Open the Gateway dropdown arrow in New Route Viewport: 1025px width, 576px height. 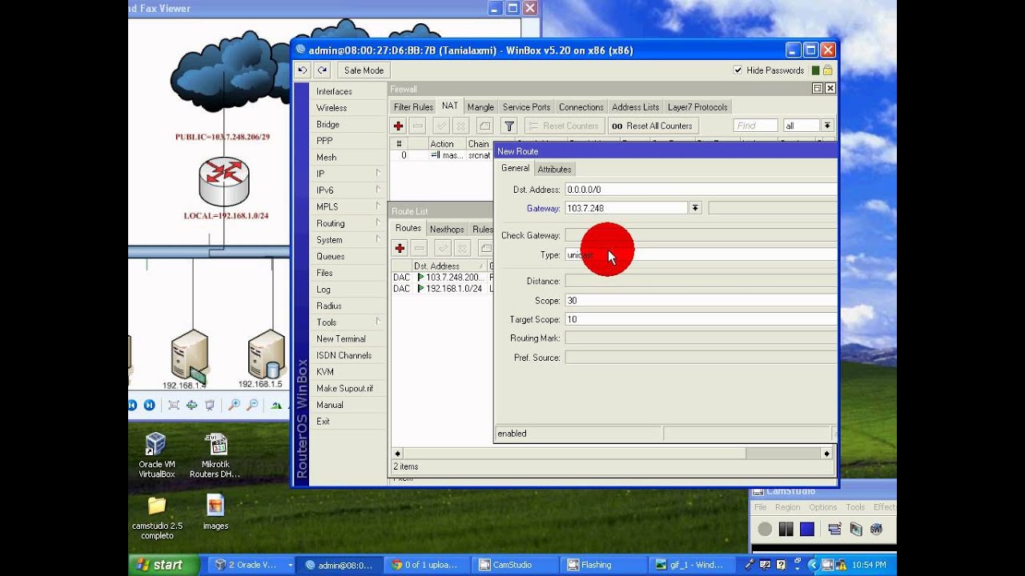pos(695,208)
